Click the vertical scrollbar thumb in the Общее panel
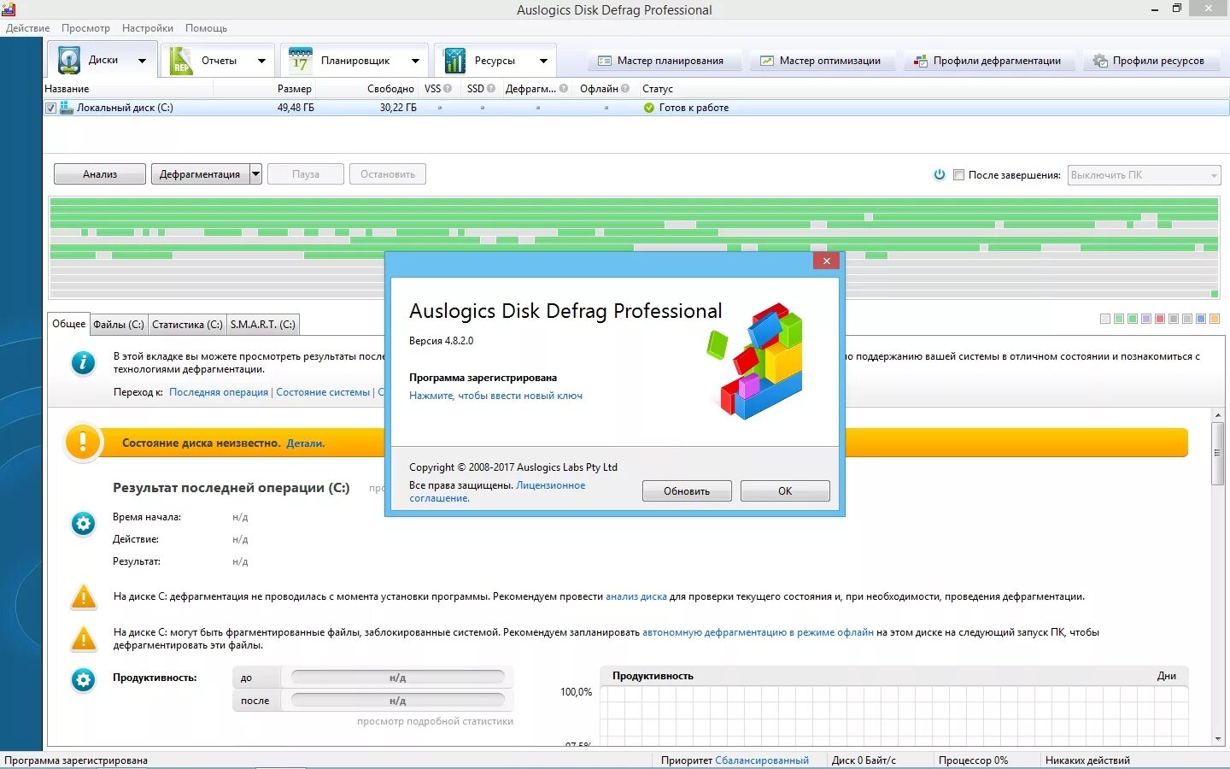The width and height of the screenshot is (1230, 769). pyautogui.click(x=1218, y=453)
